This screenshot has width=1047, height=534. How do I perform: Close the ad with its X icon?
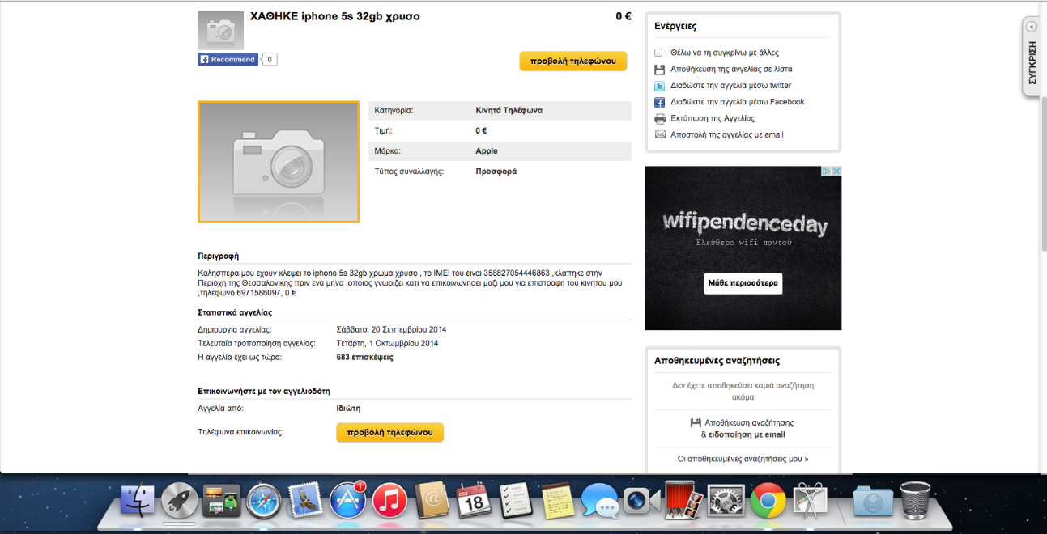point(836,172)
